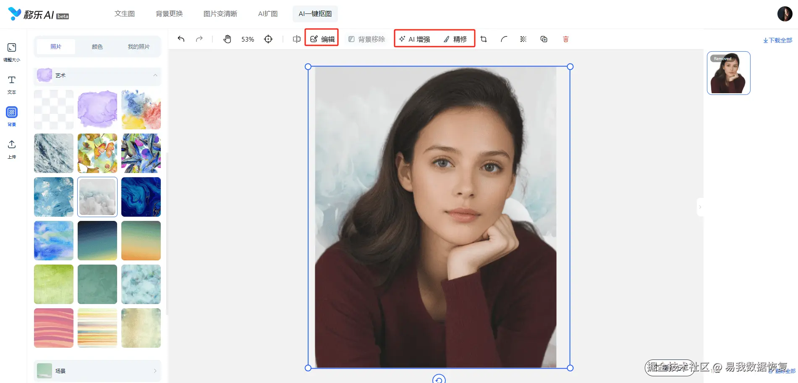Select the Removed portrait thumbnail
Screen dimensions: 798x383
click(x=729, y=73)
